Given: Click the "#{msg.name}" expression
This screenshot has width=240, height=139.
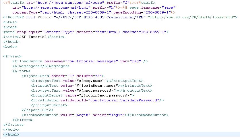Looking at the screenshot, I should point(92,81).
